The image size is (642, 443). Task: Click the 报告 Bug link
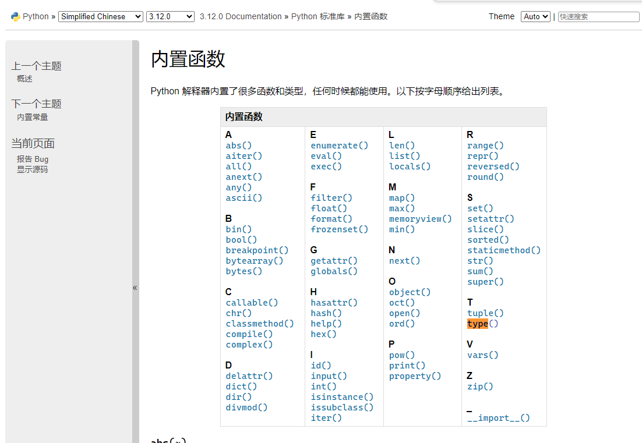pyautogui.click(x=31, y=158)
